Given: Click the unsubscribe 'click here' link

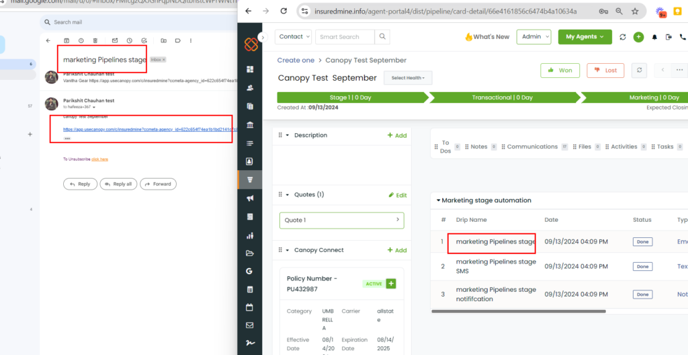Looking at the screenshot, I should point(99,159).
